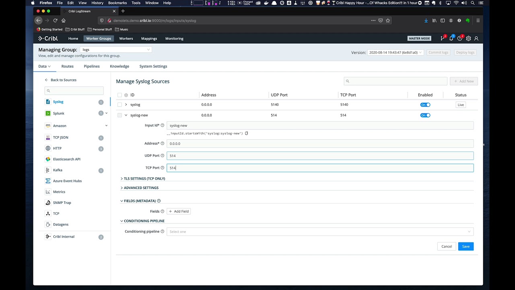Image resolution: width=515 pixels, height=290 pixels.
Task: Open Mappings in top navigation
Action: [x=149, y=38]
